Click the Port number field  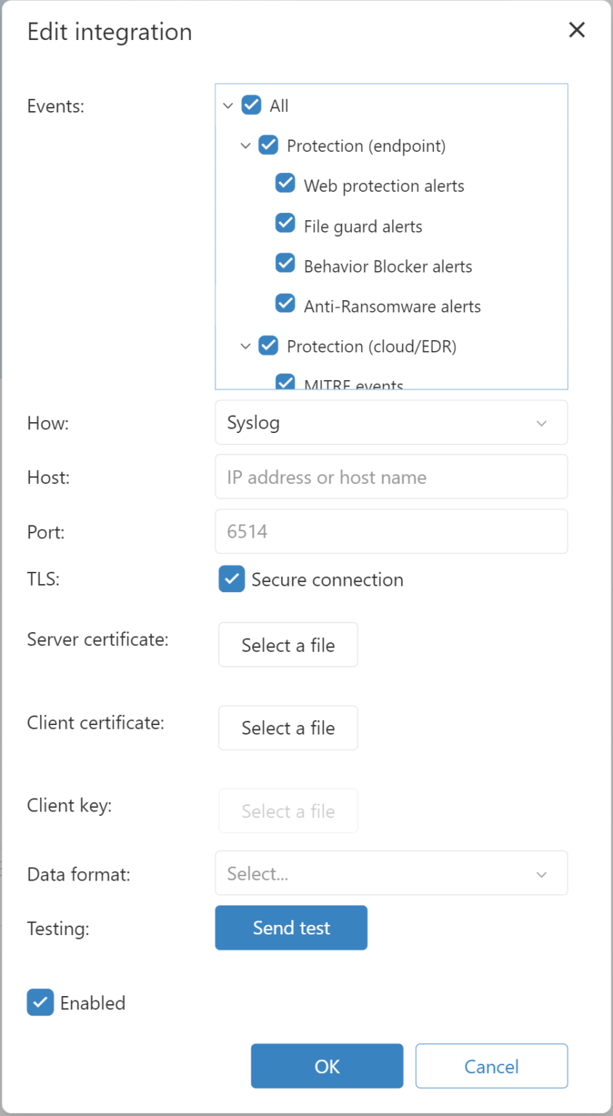(x=391, y=531)
